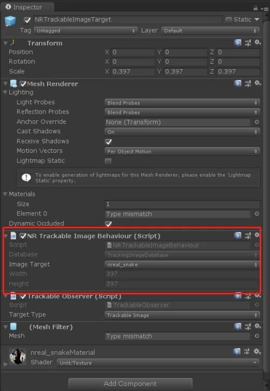
Task: Toggle the Receive Shadows checkbox
Action: click(x=108, y=142)
